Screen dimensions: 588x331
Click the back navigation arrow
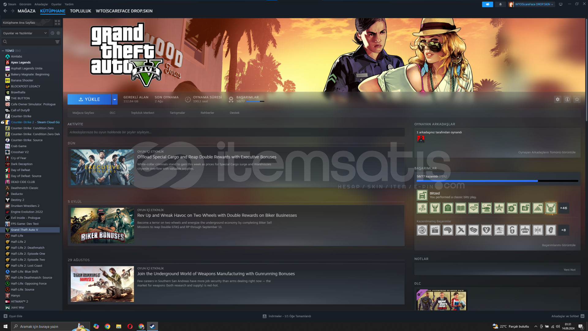5,11
